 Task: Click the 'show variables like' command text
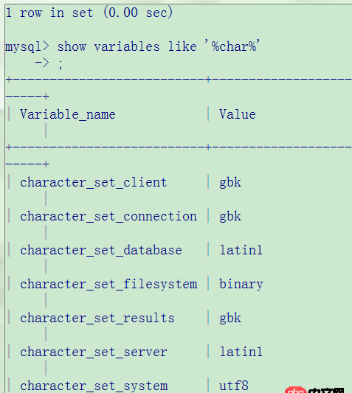coord(127,46)
